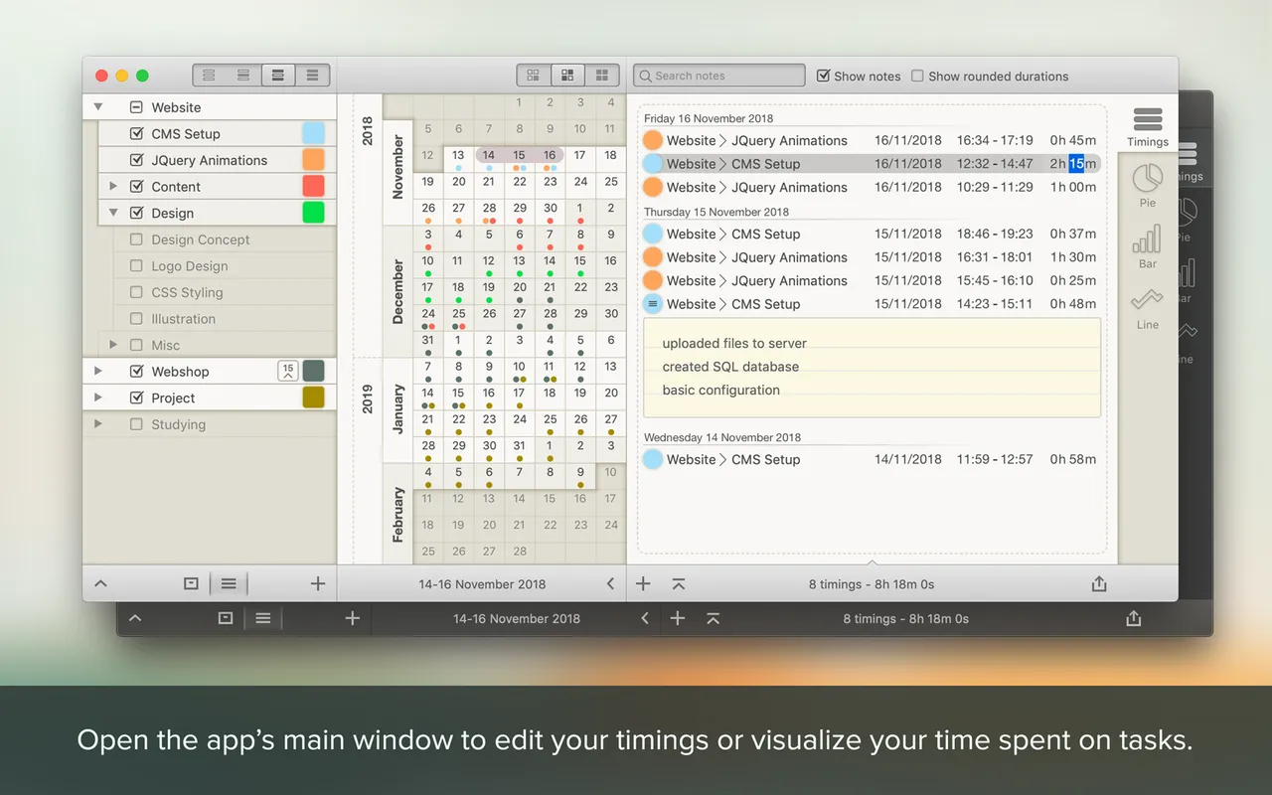Viewport: 1272px width, 795px height.
Task: Collapse the Website task group
Action: click(97, 107)
